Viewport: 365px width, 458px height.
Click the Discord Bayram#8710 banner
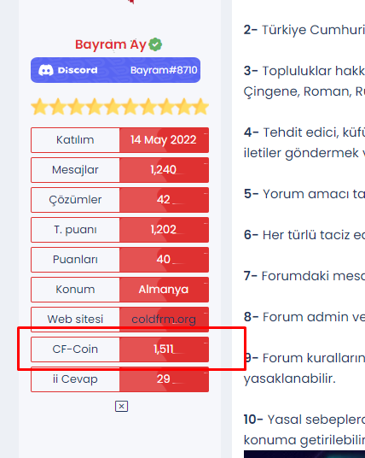click(x=115, y=70)
